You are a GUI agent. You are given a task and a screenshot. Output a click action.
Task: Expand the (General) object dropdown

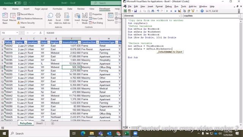click(x=180, y=16)
